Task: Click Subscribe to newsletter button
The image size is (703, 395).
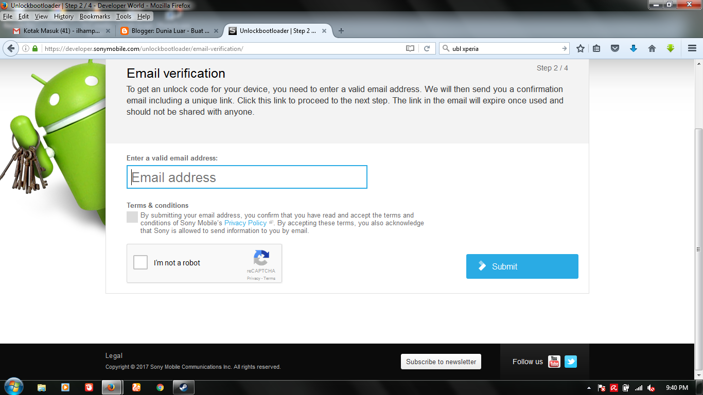Action: click(441, 362)
